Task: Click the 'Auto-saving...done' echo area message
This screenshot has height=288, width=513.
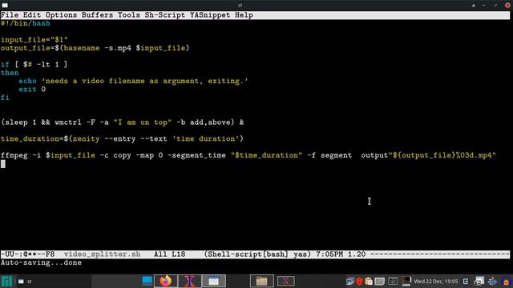Action: (x=41, y=262)
